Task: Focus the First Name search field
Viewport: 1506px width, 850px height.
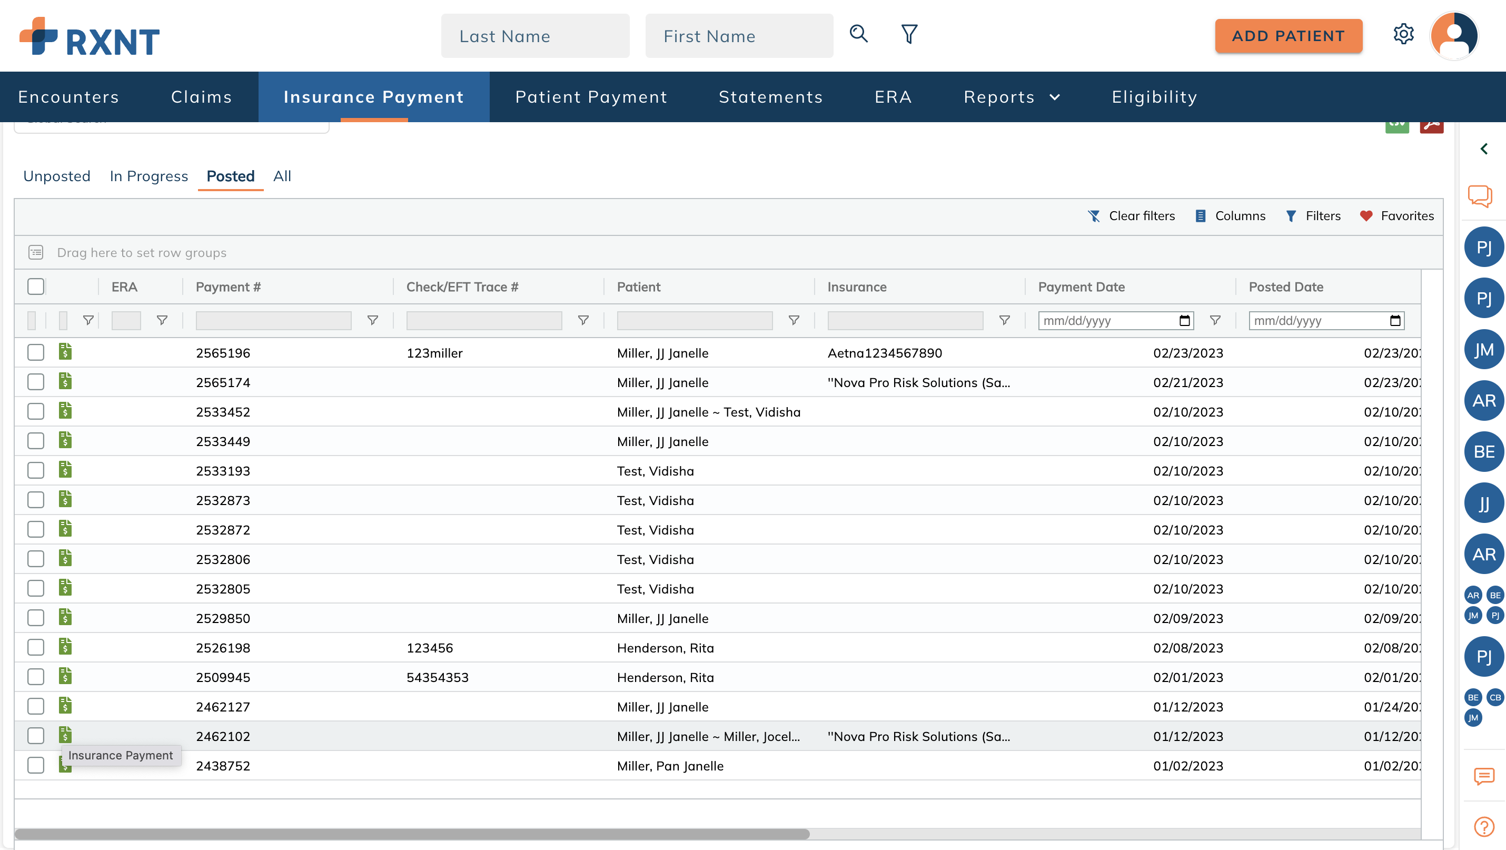Action: [x=739, y=36]
